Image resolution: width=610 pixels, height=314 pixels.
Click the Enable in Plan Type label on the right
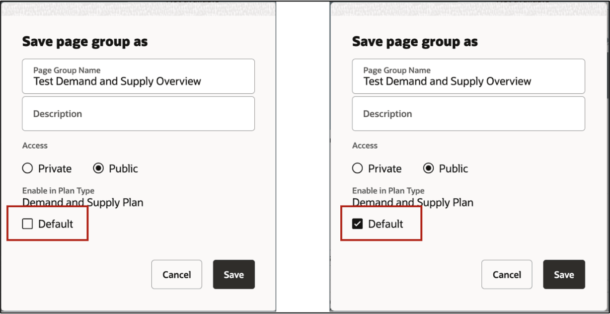388,190
